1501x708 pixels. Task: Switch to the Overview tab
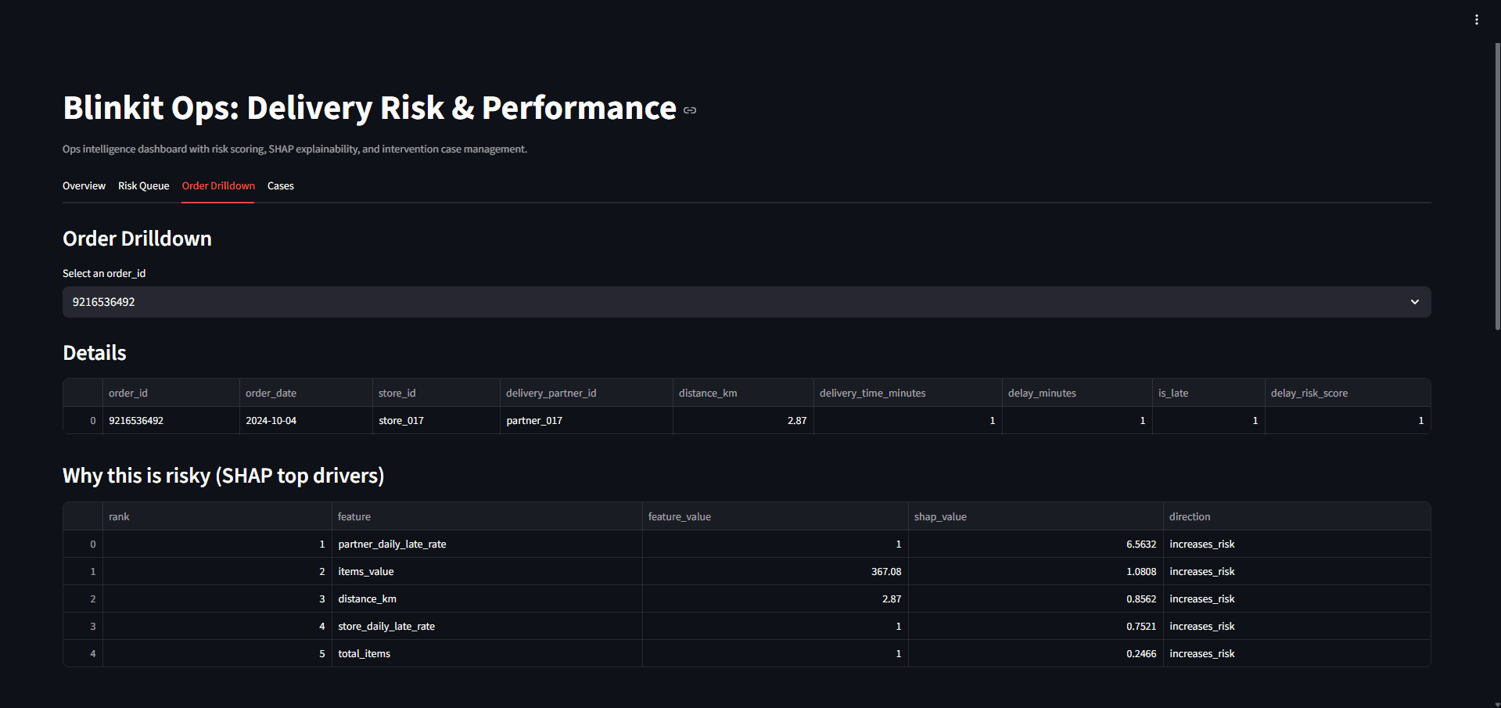click(84, 186)
